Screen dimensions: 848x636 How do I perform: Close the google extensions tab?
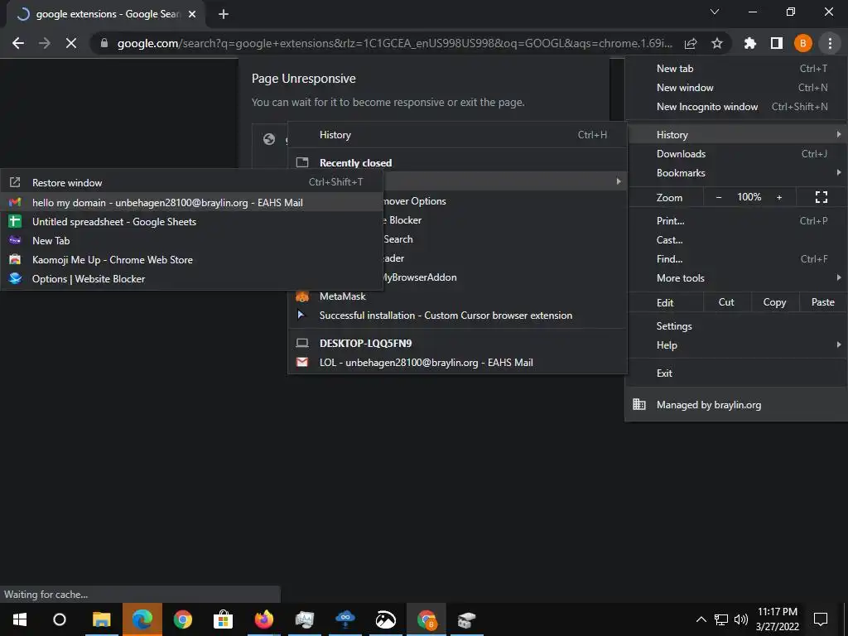point(192,14)
